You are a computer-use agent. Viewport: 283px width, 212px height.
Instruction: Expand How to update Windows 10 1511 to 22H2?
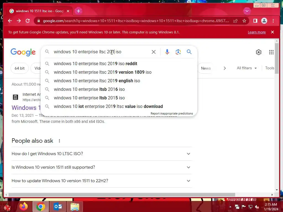click(101, 181)
